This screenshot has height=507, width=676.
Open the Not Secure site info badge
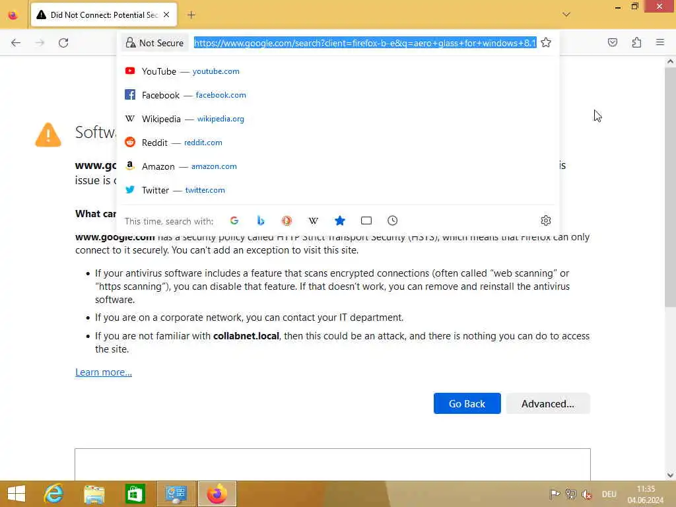click(x=154, y=43)
